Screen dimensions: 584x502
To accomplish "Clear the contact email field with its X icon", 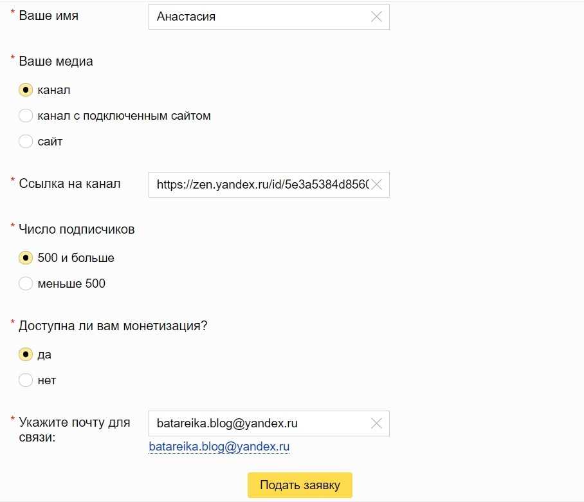I will 377,423.
